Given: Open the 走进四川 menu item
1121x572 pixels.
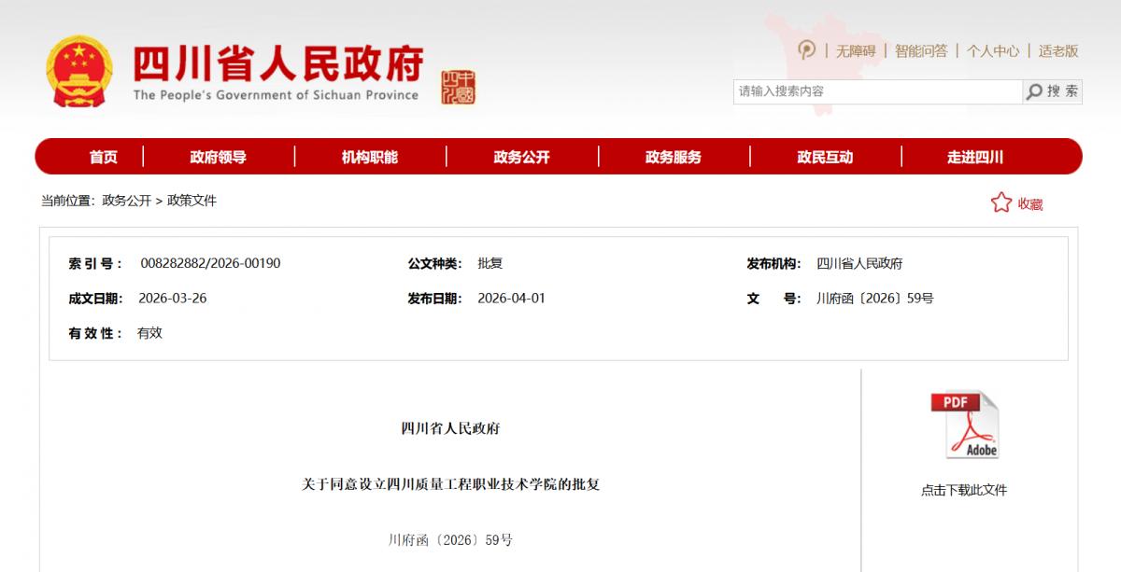Looking at the screenshot, I should (975, 157).
